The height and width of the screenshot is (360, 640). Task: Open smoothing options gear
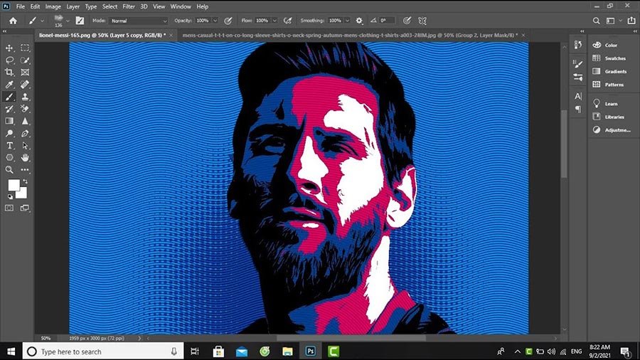tap(359, 21)
